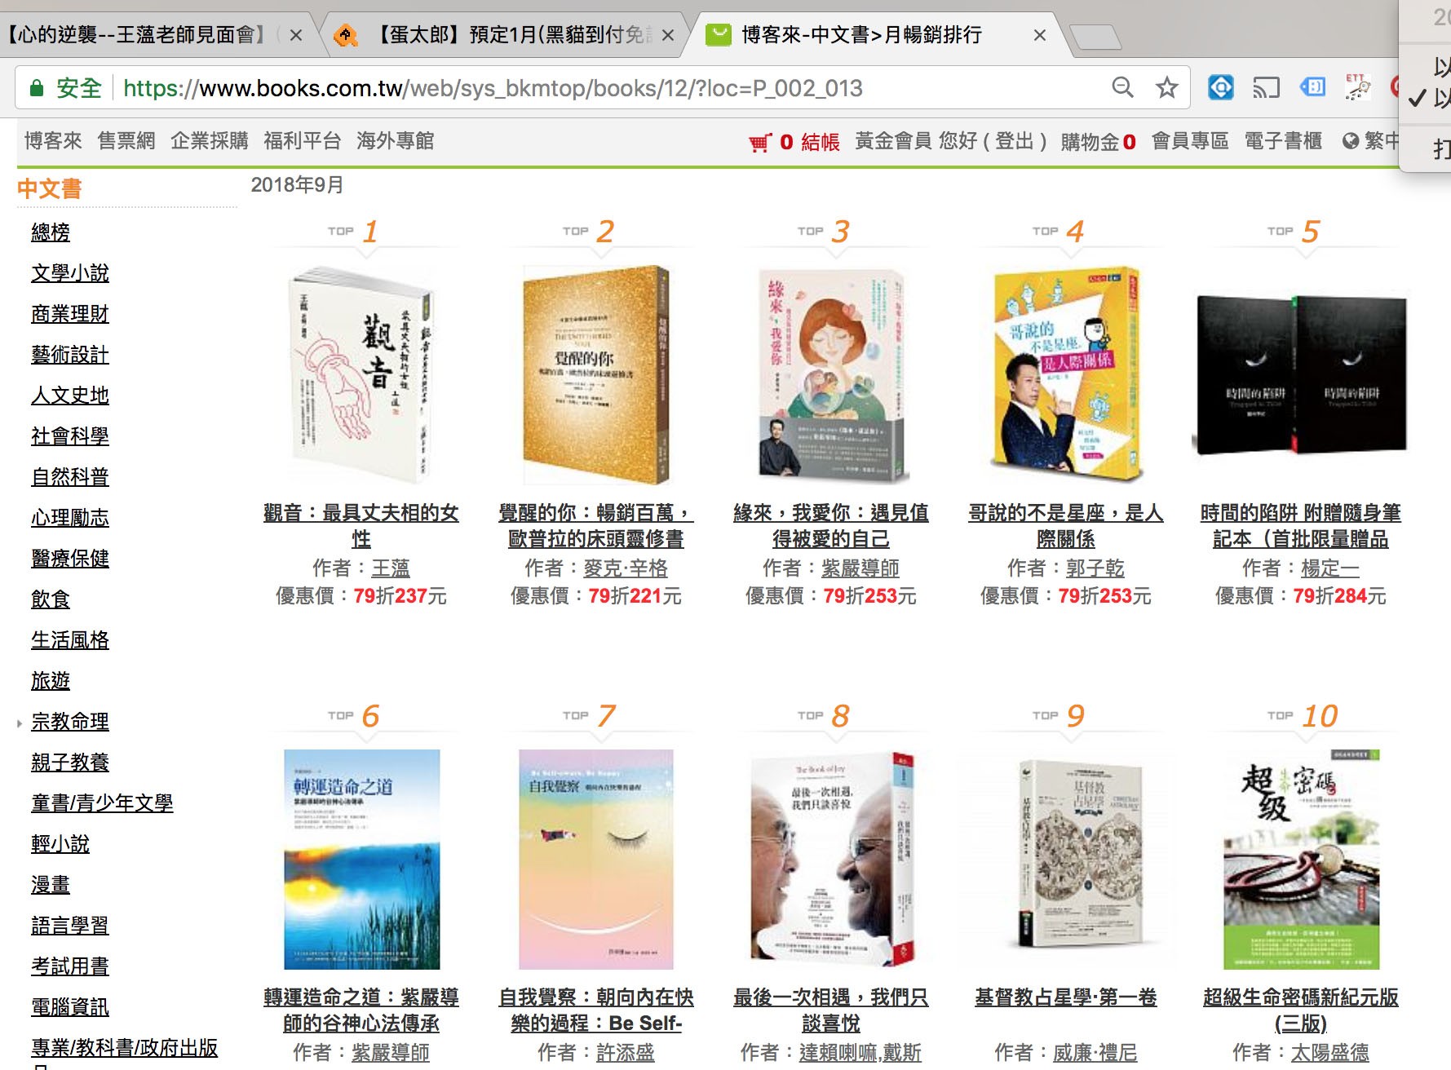Image resolution: width=1451 pixels, height=1070 pixels.
Task: Click the globe icon beside 繁中
Action: pyautogui.click(x=1351, y=141)
